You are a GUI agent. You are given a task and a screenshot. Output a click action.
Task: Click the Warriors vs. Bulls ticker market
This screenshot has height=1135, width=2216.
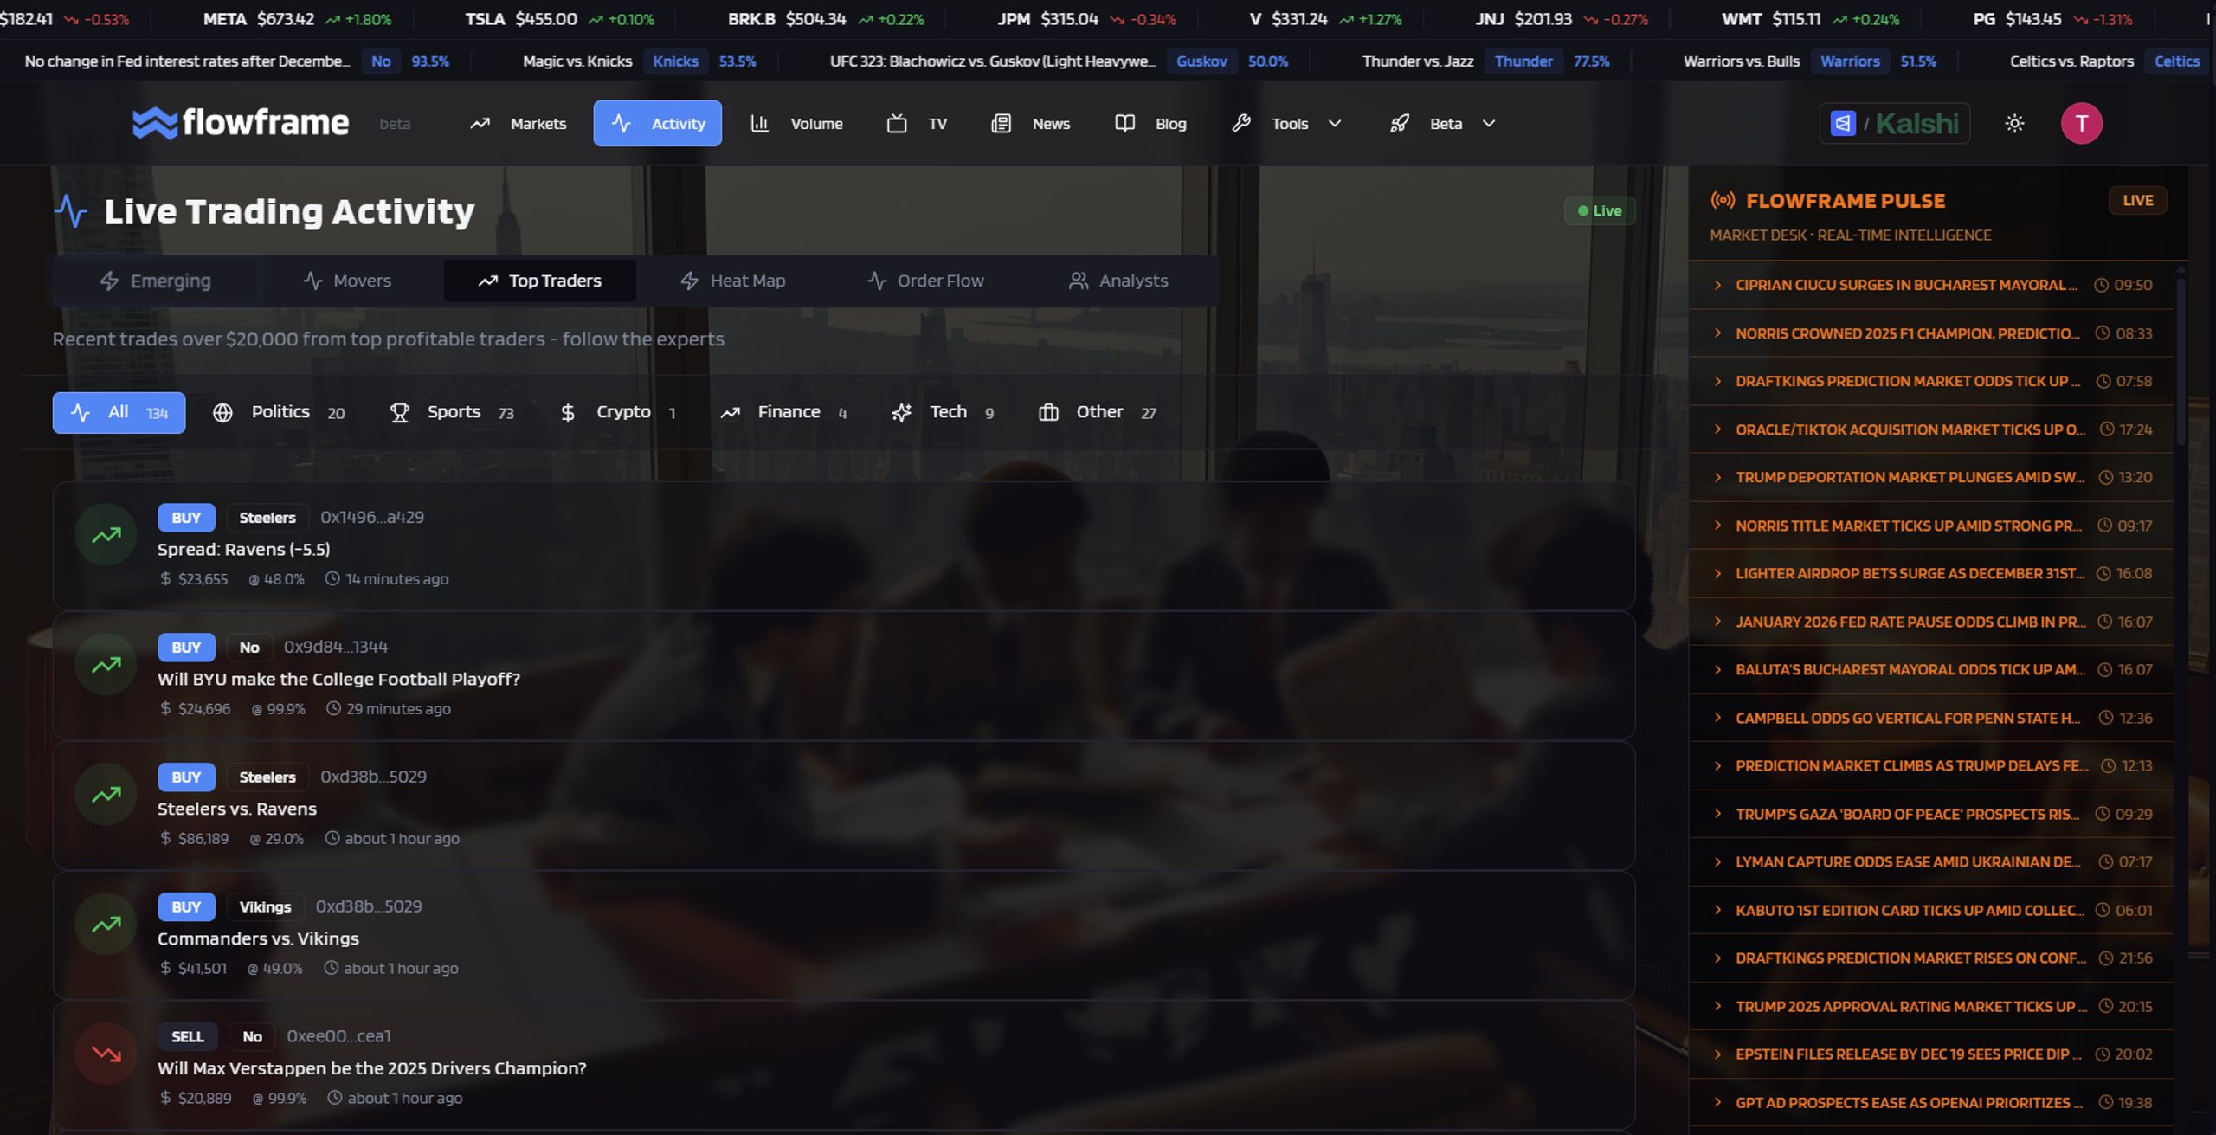[x=1809, y=61]
